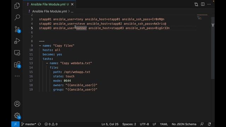Click ansible_host=stapp03 on line 5
Image resolution: width=226 pixels, height=127 pixels.
click(x=106, y=28)
